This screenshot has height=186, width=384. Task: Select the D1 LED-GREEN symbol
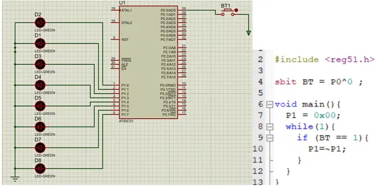[40, 44]
